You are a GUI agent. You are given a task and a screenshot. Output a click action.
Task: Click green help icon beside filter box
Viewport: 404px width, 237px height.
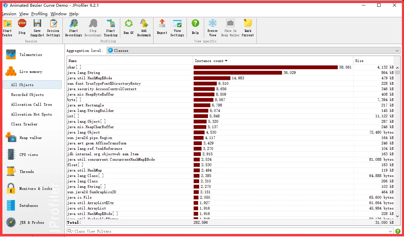pyautogui.click(x=398, y=231)
